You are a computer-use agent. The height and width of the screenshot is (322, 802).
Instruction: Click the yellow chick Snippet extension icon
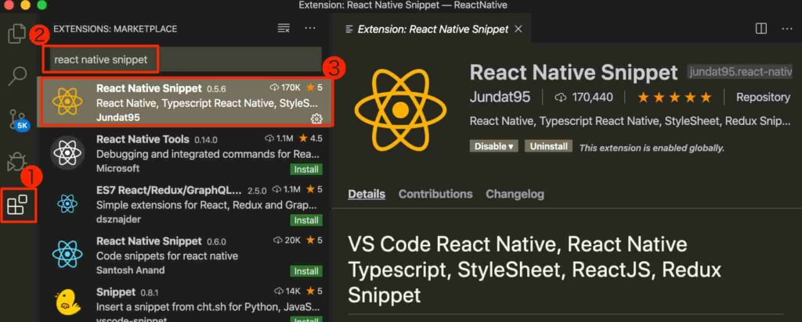pyautogui.click(x=67, y=302)
